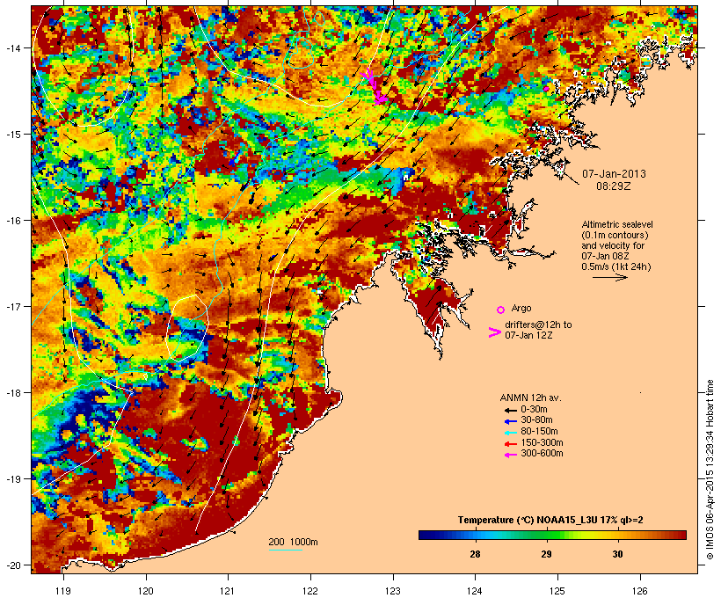721x598 pixels.
Task: Click the magenta Argo circle legend symbol
Action: [501, 310]
